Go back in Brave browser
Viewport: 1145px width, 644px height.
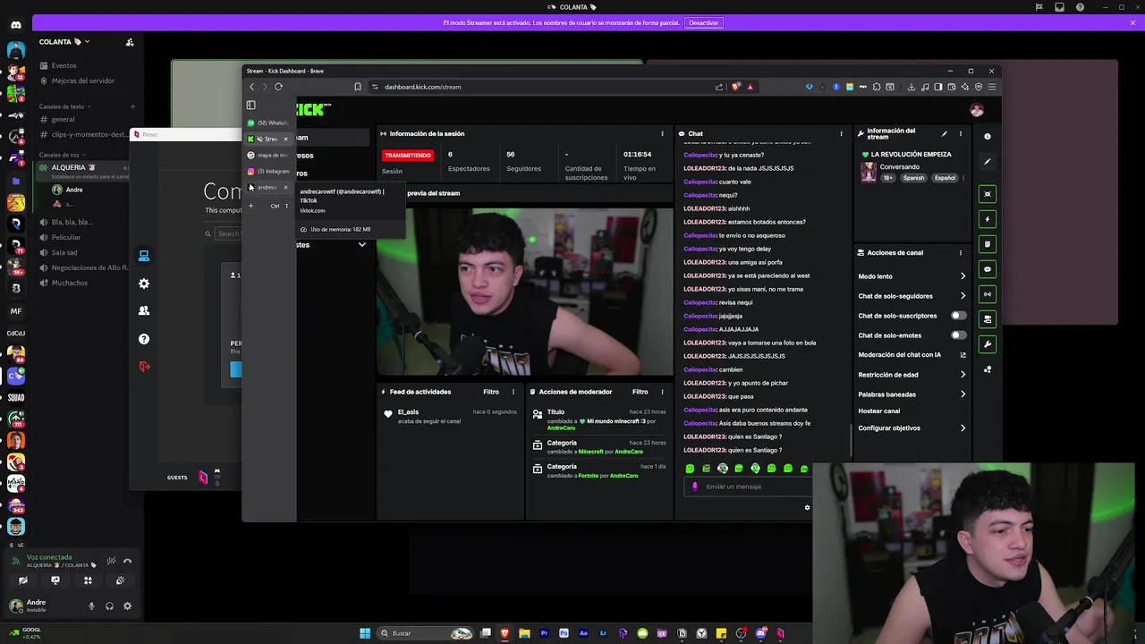click(x=252, y=87)
